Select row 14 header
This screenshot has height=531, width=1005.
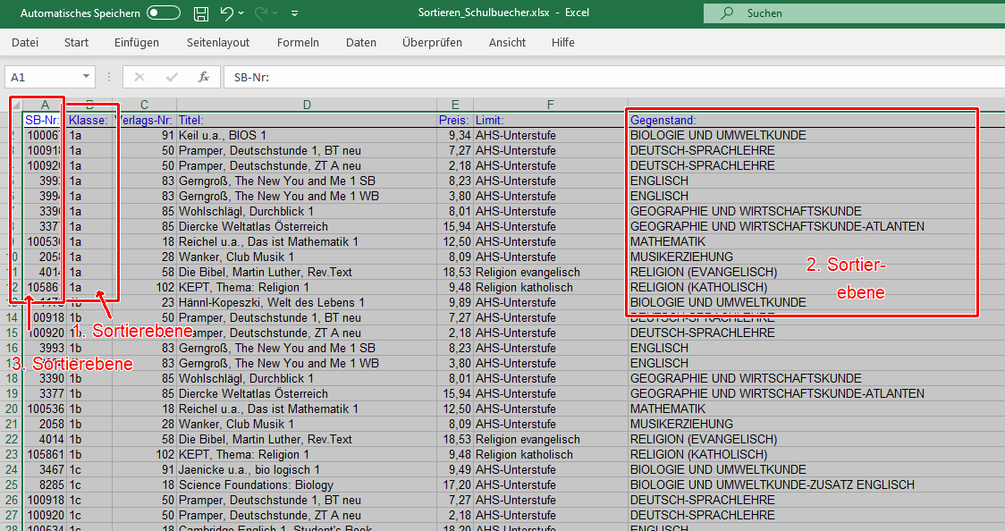pos(12,317)
